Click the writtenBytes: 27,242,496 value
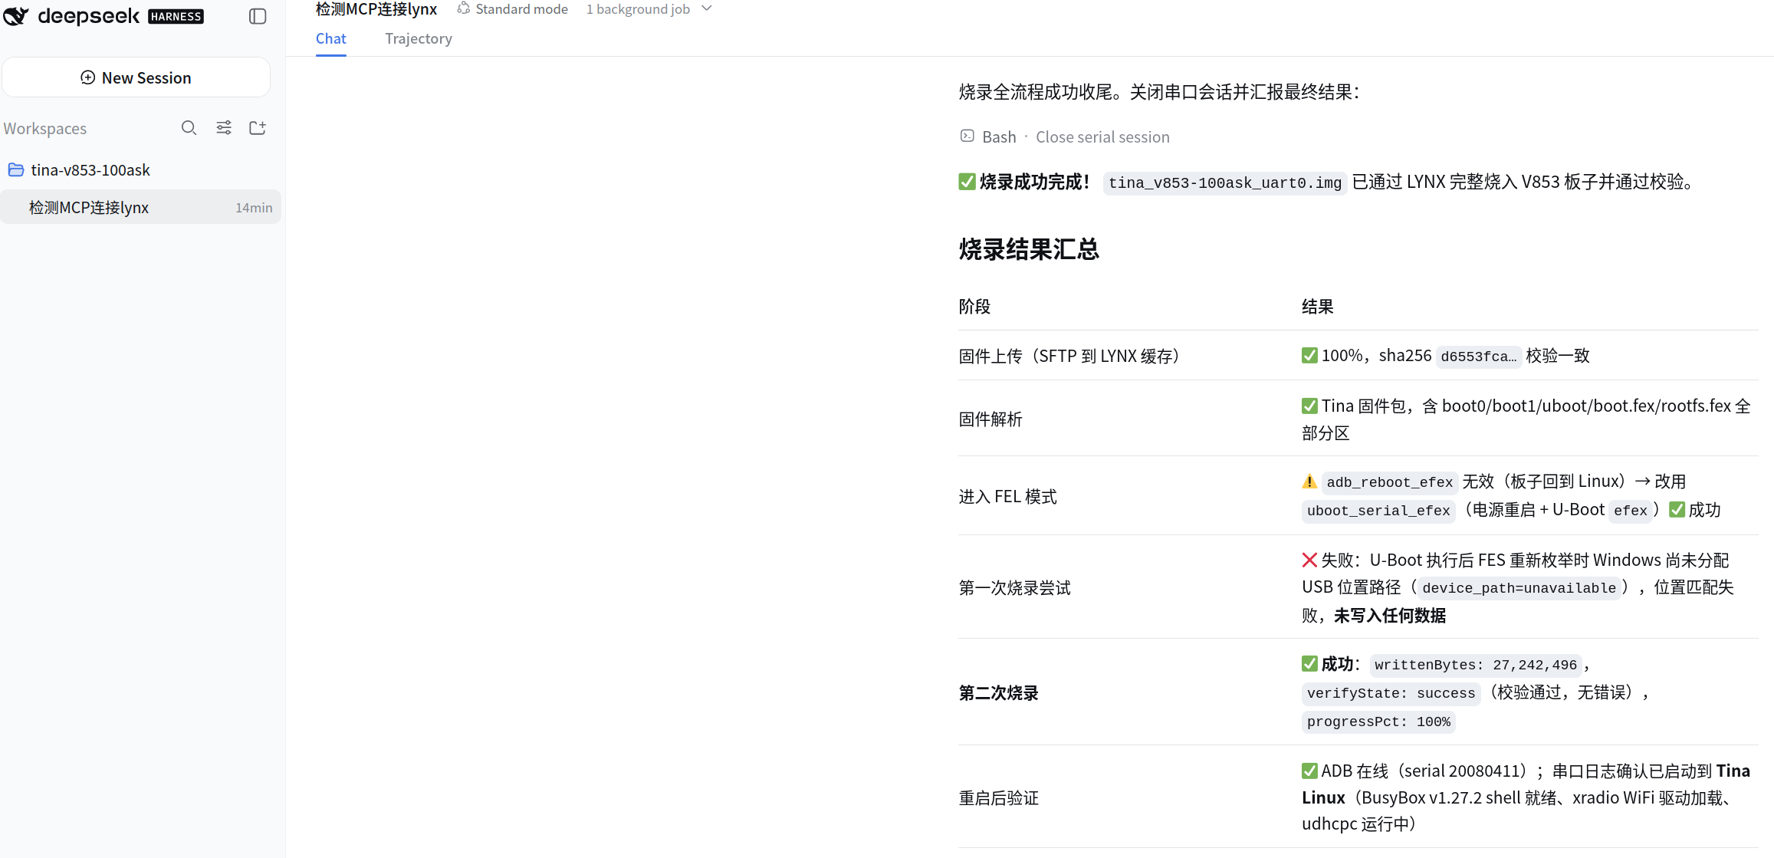This screenshot has height=858, width=1774. [1476, 666]
